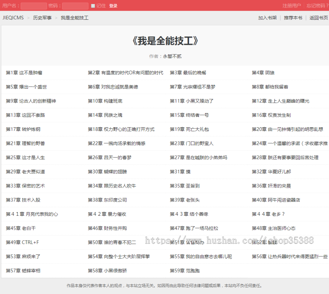This screenshot has width=329, height=294.
Task: Click inside the 用户名 username field
Action: [34, 5]
